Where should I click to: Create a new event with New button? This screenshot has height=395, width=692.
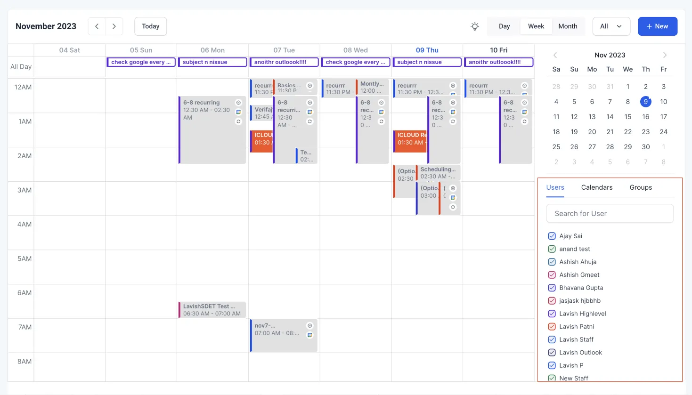tap(658, 26)
